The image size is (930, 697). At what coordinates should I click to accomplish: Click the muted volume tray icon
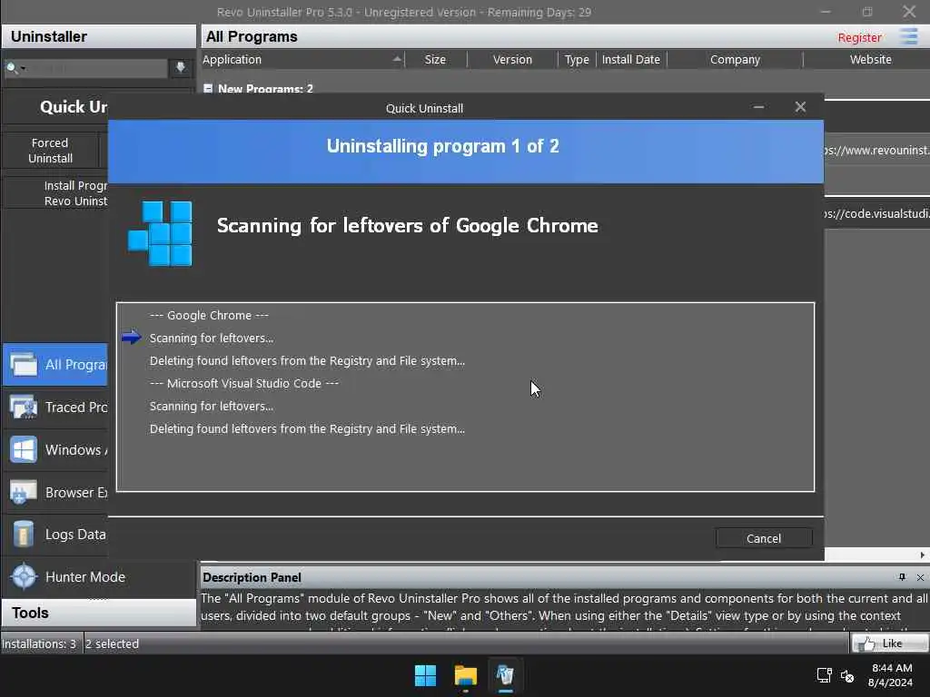click(x=847, y=675)
